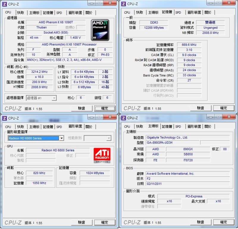This screenshot has height=229, width=238.
Task: Open 主機板 tab in the processor window
Action: [x=34, y=13]
